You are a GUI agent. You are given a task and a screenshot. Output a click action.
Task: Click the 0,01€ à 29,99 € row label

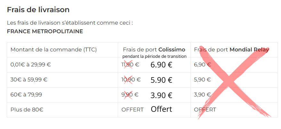tap(31, 64)
